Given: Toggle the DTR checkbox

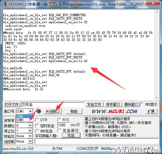Looking at the screenshot, I should coord(37,120).
